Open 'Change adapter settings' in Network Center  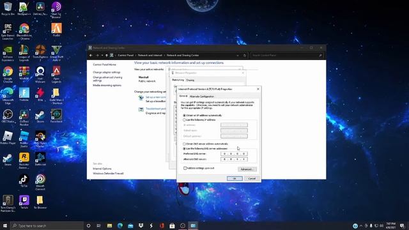click(107, 72)
